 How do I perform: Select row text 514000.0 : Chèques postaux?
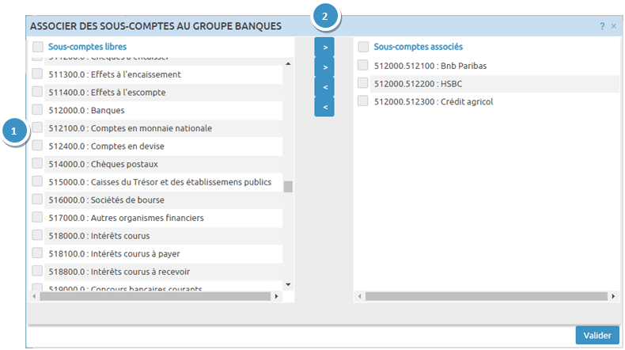point(103,165)
